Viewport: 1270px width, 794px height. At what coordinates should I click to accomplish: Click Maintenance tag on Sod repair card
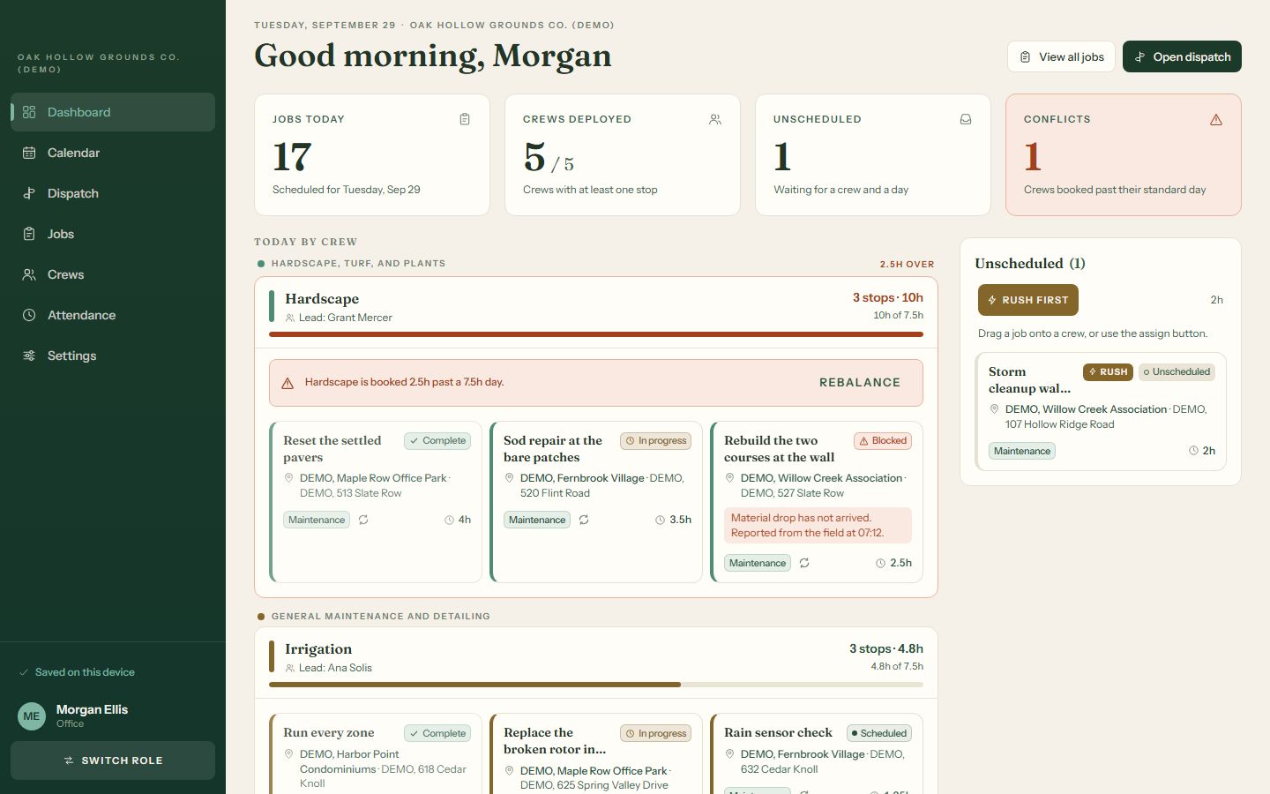[537, 520]
